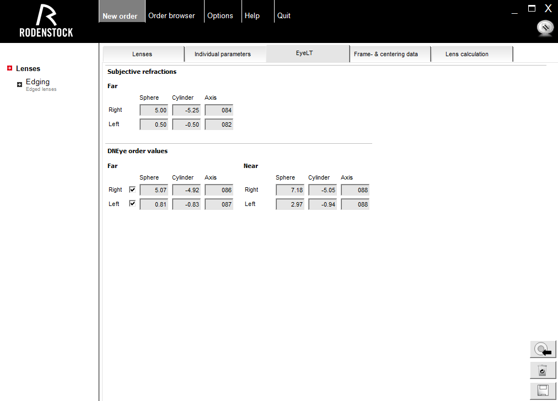Click the lens import arrow button
Screen dimensions: 558x401
[x=543, y=350]
